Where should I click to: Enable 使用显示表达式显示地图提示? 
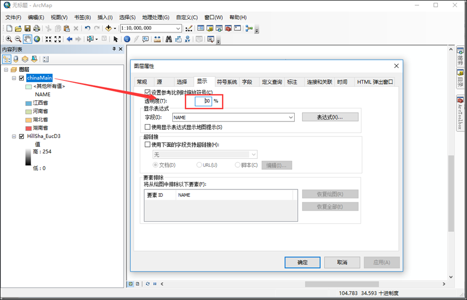(x=147, y=128)
